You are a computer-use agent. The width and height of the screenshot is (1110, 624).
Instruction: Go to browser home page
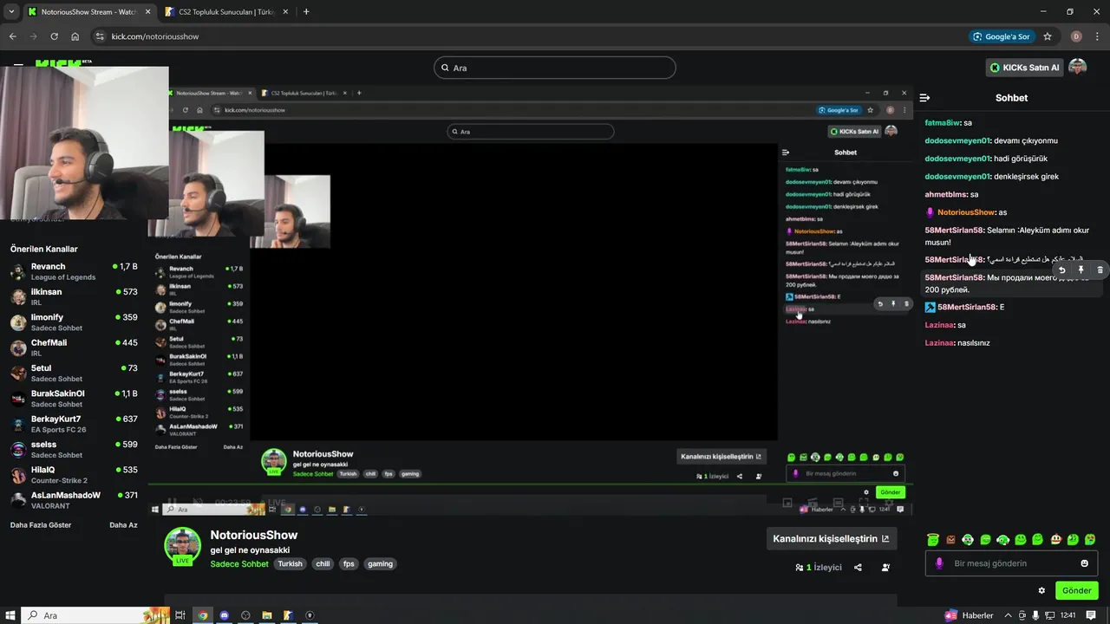(75, 36)
